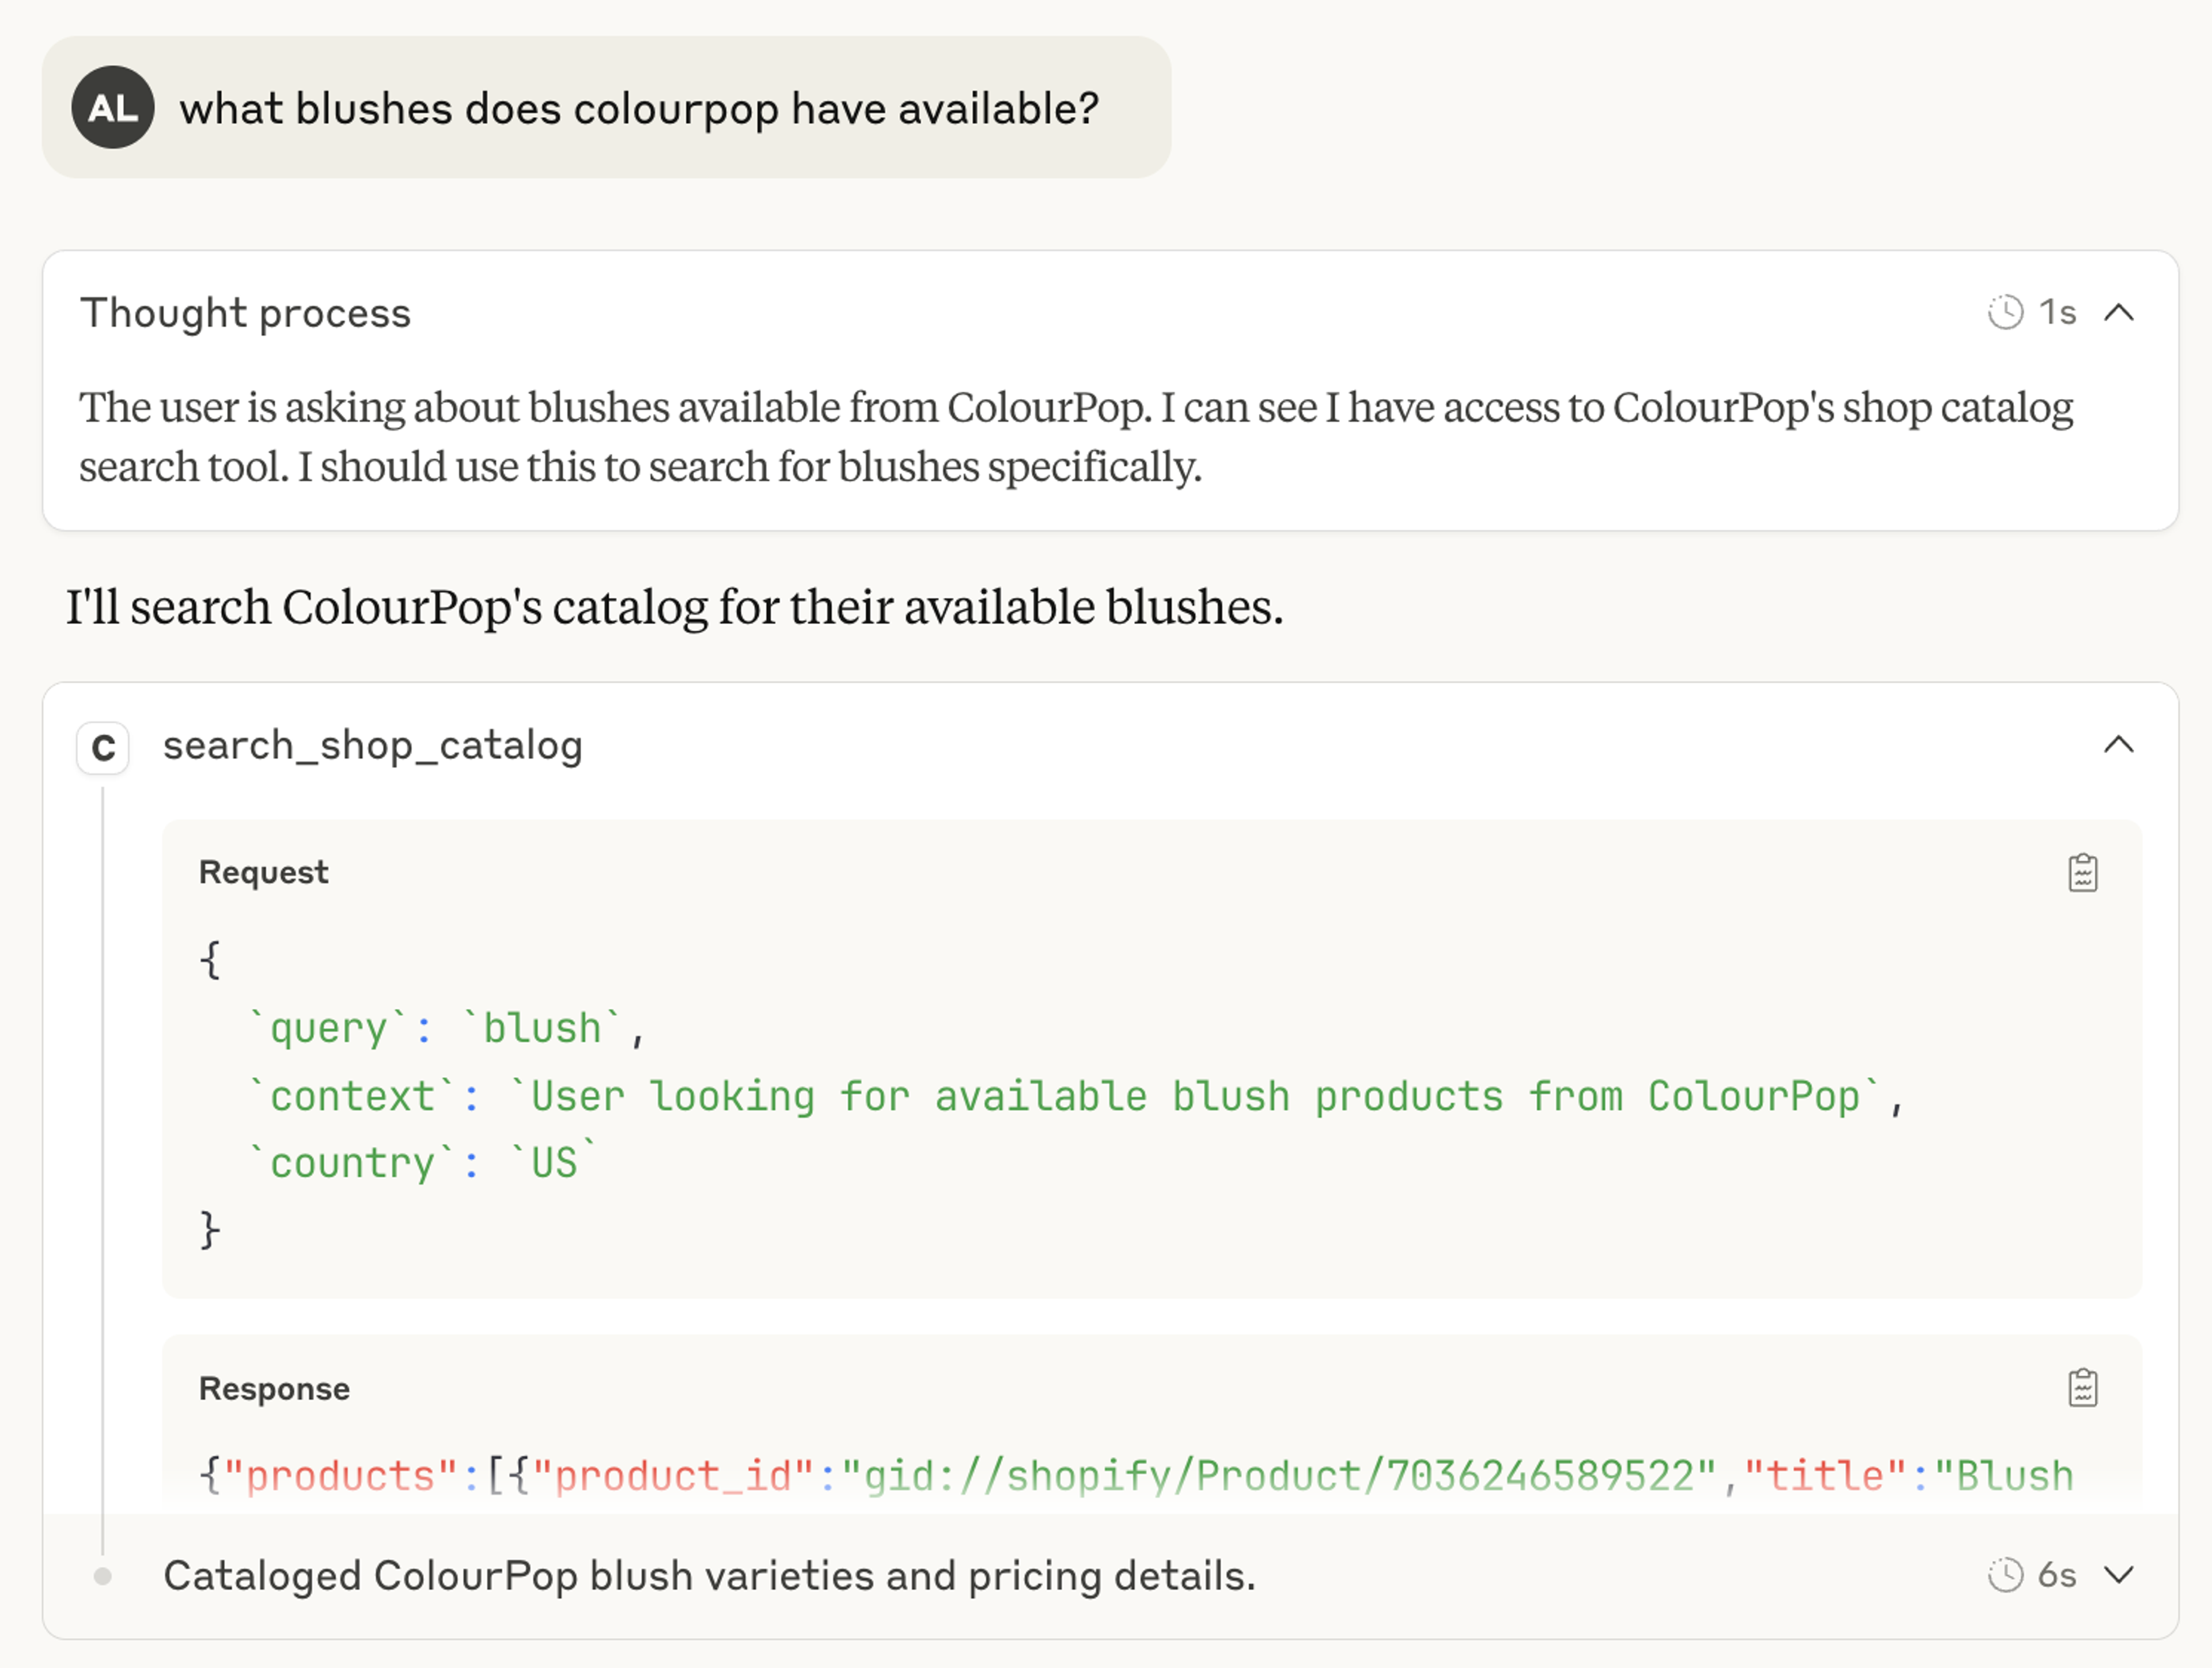The height and width of the screenshot is (1668, 2212).
Task: Click the AL user avatar
Action: tap(113, 108)
